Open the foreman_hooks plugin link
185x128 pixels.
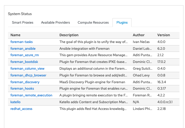click(x=22, y=88)
